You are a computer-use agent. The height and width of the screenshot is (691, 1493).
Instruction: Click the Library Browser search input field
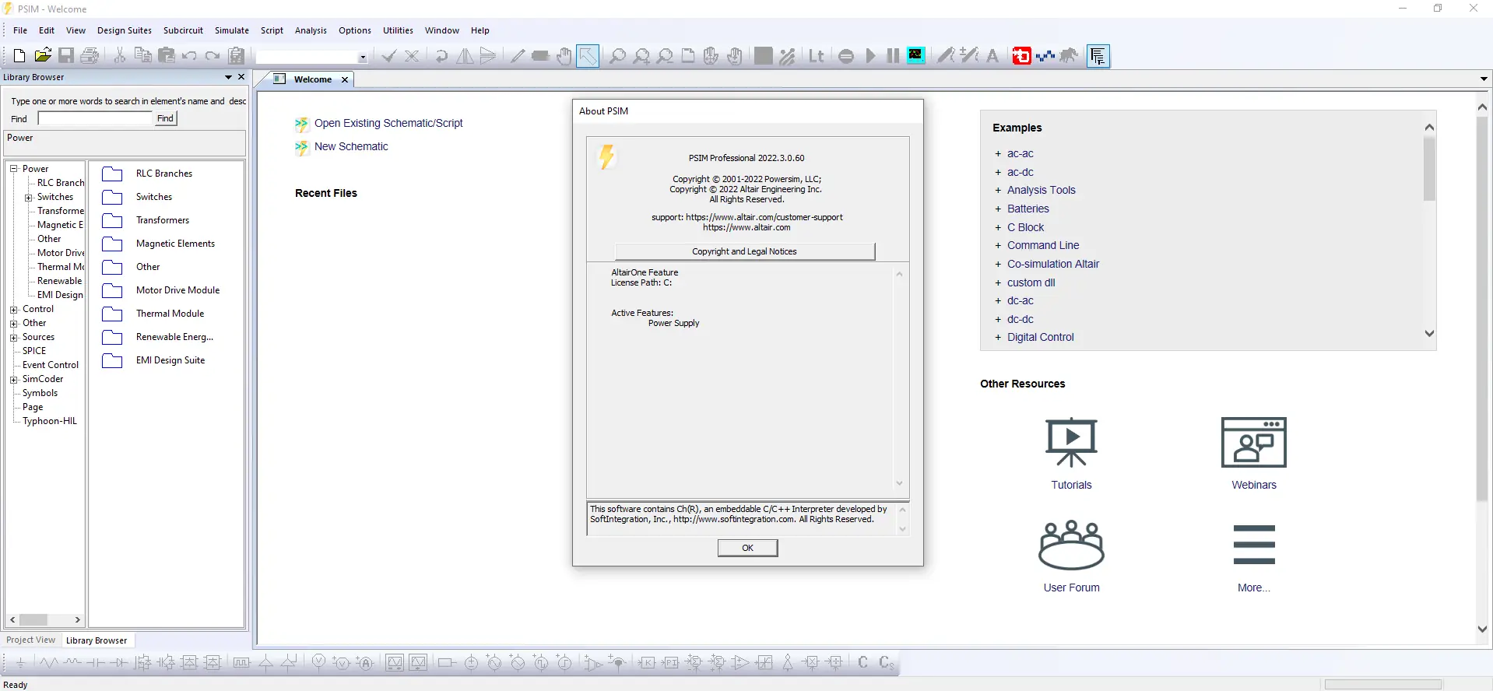(x=95, y=118)
